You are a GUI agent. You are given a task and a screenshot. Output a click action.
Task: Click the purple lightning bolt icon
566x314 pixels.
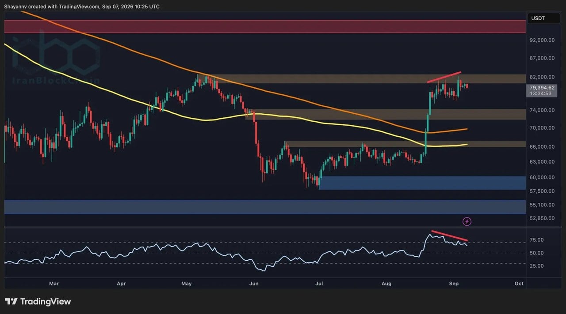point(467,221)
